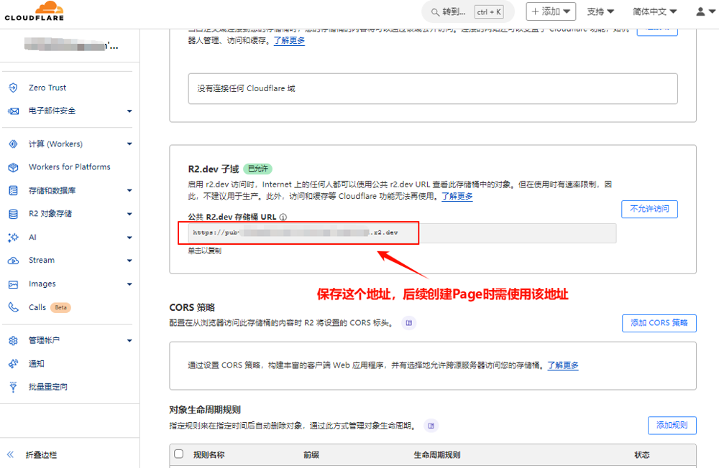Toggle the select-all checkbox in rules table
The image size is (719, 468).
pos(179,454)
